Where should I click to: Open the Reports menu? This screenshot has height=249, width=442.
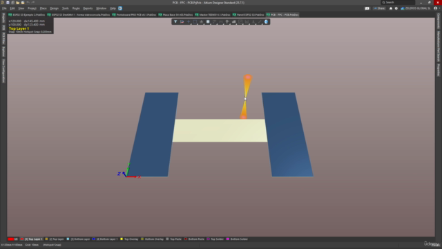(x=88, y=8)
